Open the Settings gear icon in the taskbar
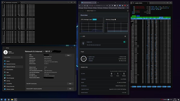 pyautogui.click(x=9, y=99)
